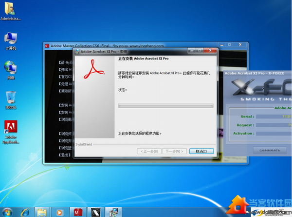Open the Administrator folder desktop icon
The height and width of the screenshot is (217, 292).
(x=10, y=11)
